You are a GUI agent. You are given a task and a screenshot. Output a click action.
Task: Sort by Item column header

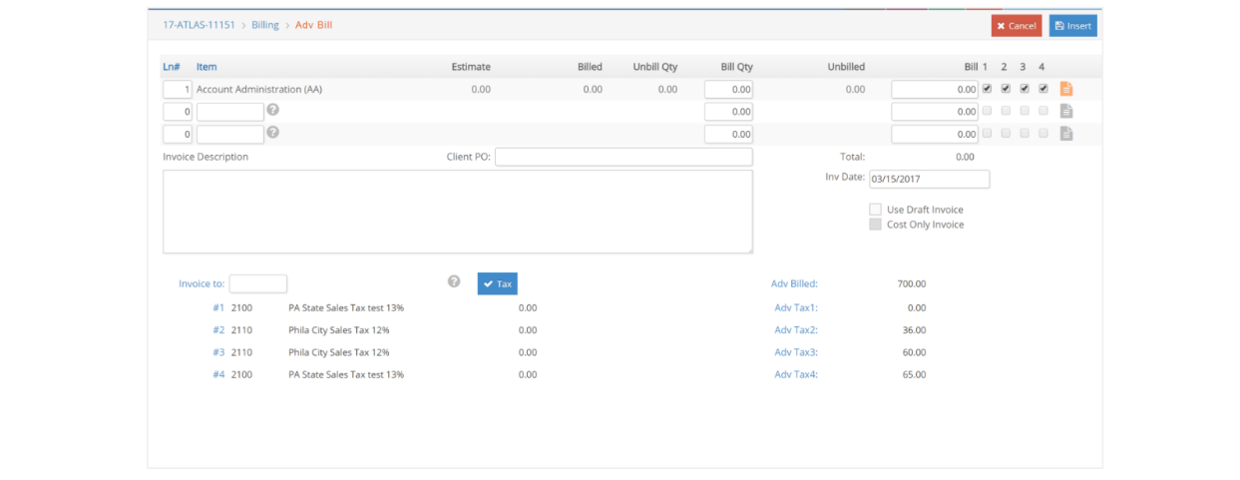point(207,67)
